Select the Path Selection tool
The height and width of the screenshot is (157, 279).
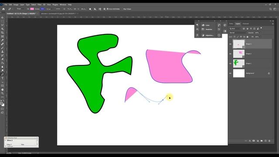[2, 82]
